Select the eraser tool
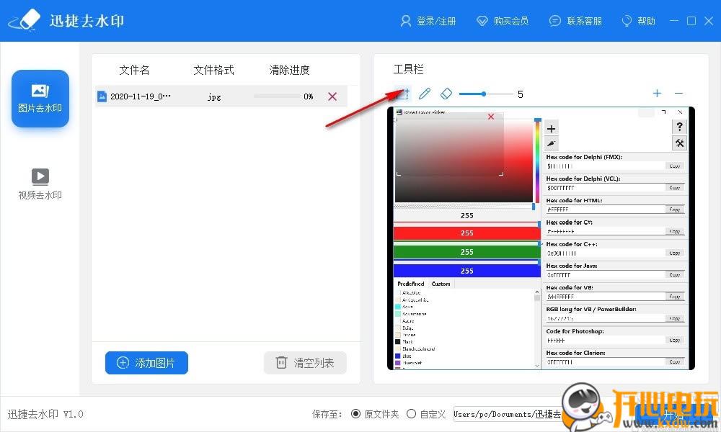 pos(446,94)
